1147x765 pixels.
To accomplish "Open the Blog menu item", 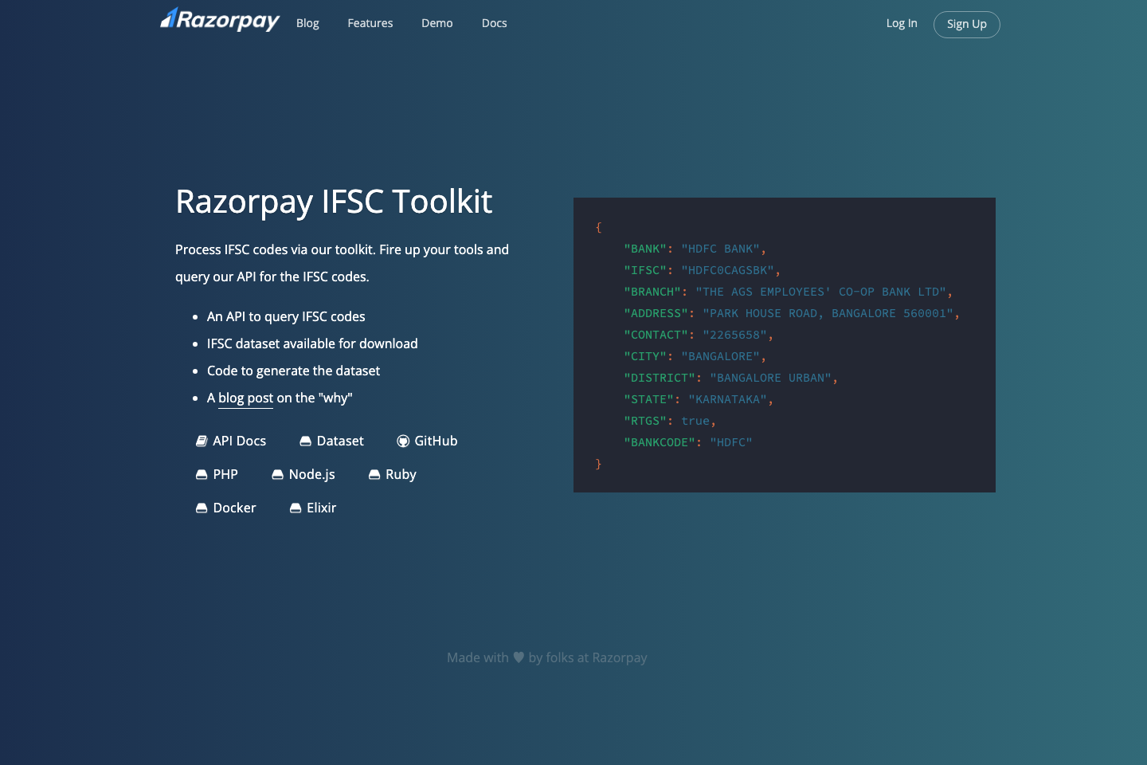I will tap(307, 23).
